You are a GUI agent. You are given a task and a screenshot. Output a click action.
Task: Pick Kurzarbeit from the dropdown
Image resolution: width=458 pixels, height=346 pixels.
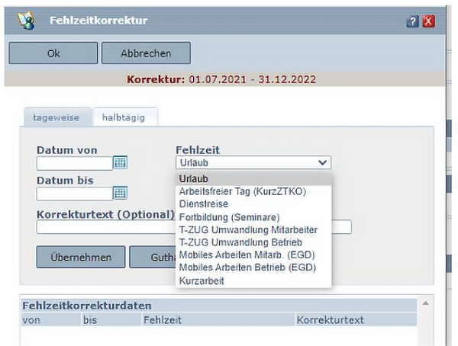[201, 281]
